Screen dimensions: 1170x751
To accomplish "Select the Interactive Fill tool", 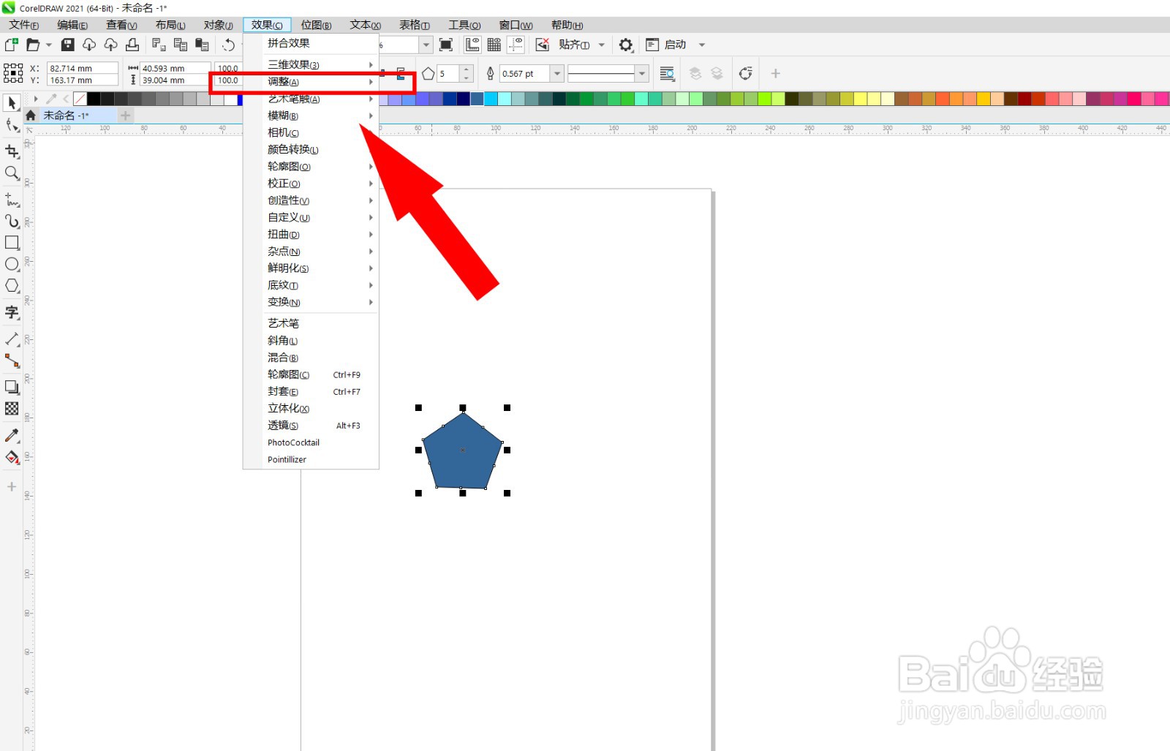I will [x=12, y=458].
